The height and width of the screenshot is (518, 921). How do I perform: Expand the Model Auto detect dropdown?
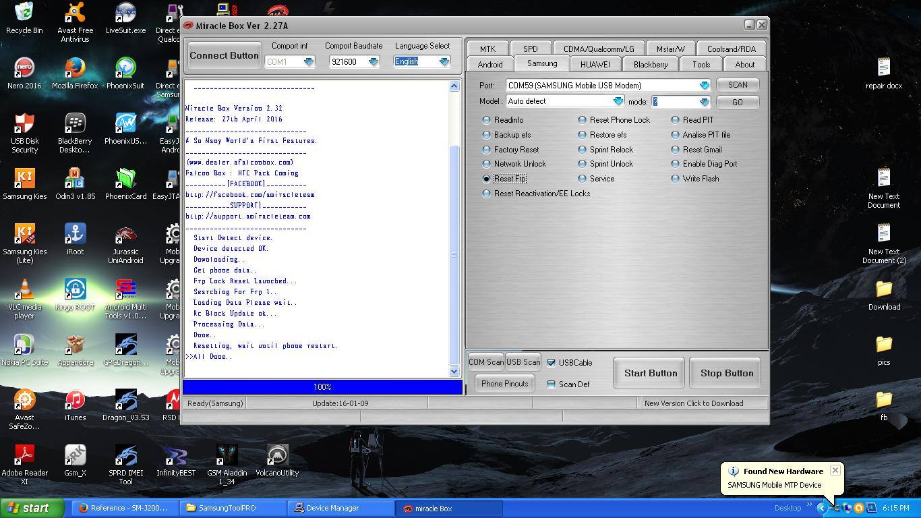(x=618, y=101)
